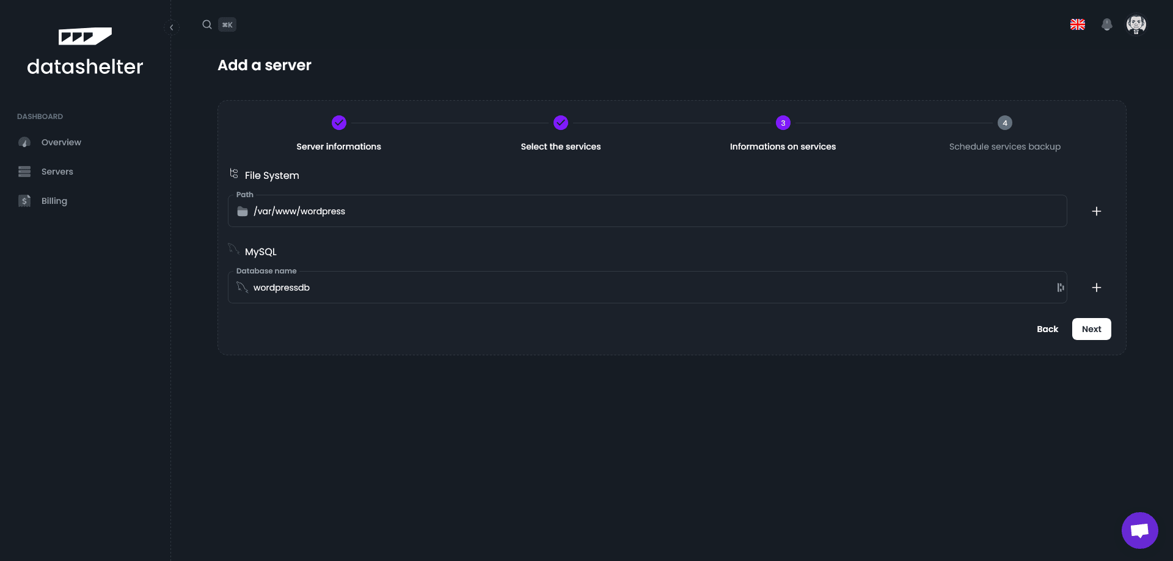Viewport: 1173px width, 561px height.
Task: Open the notifications bell
Action: pos(1106,24)
